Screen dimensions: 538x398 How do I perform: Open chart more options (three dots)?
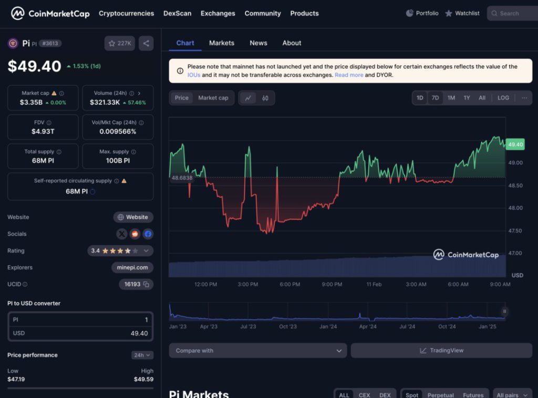524,98
